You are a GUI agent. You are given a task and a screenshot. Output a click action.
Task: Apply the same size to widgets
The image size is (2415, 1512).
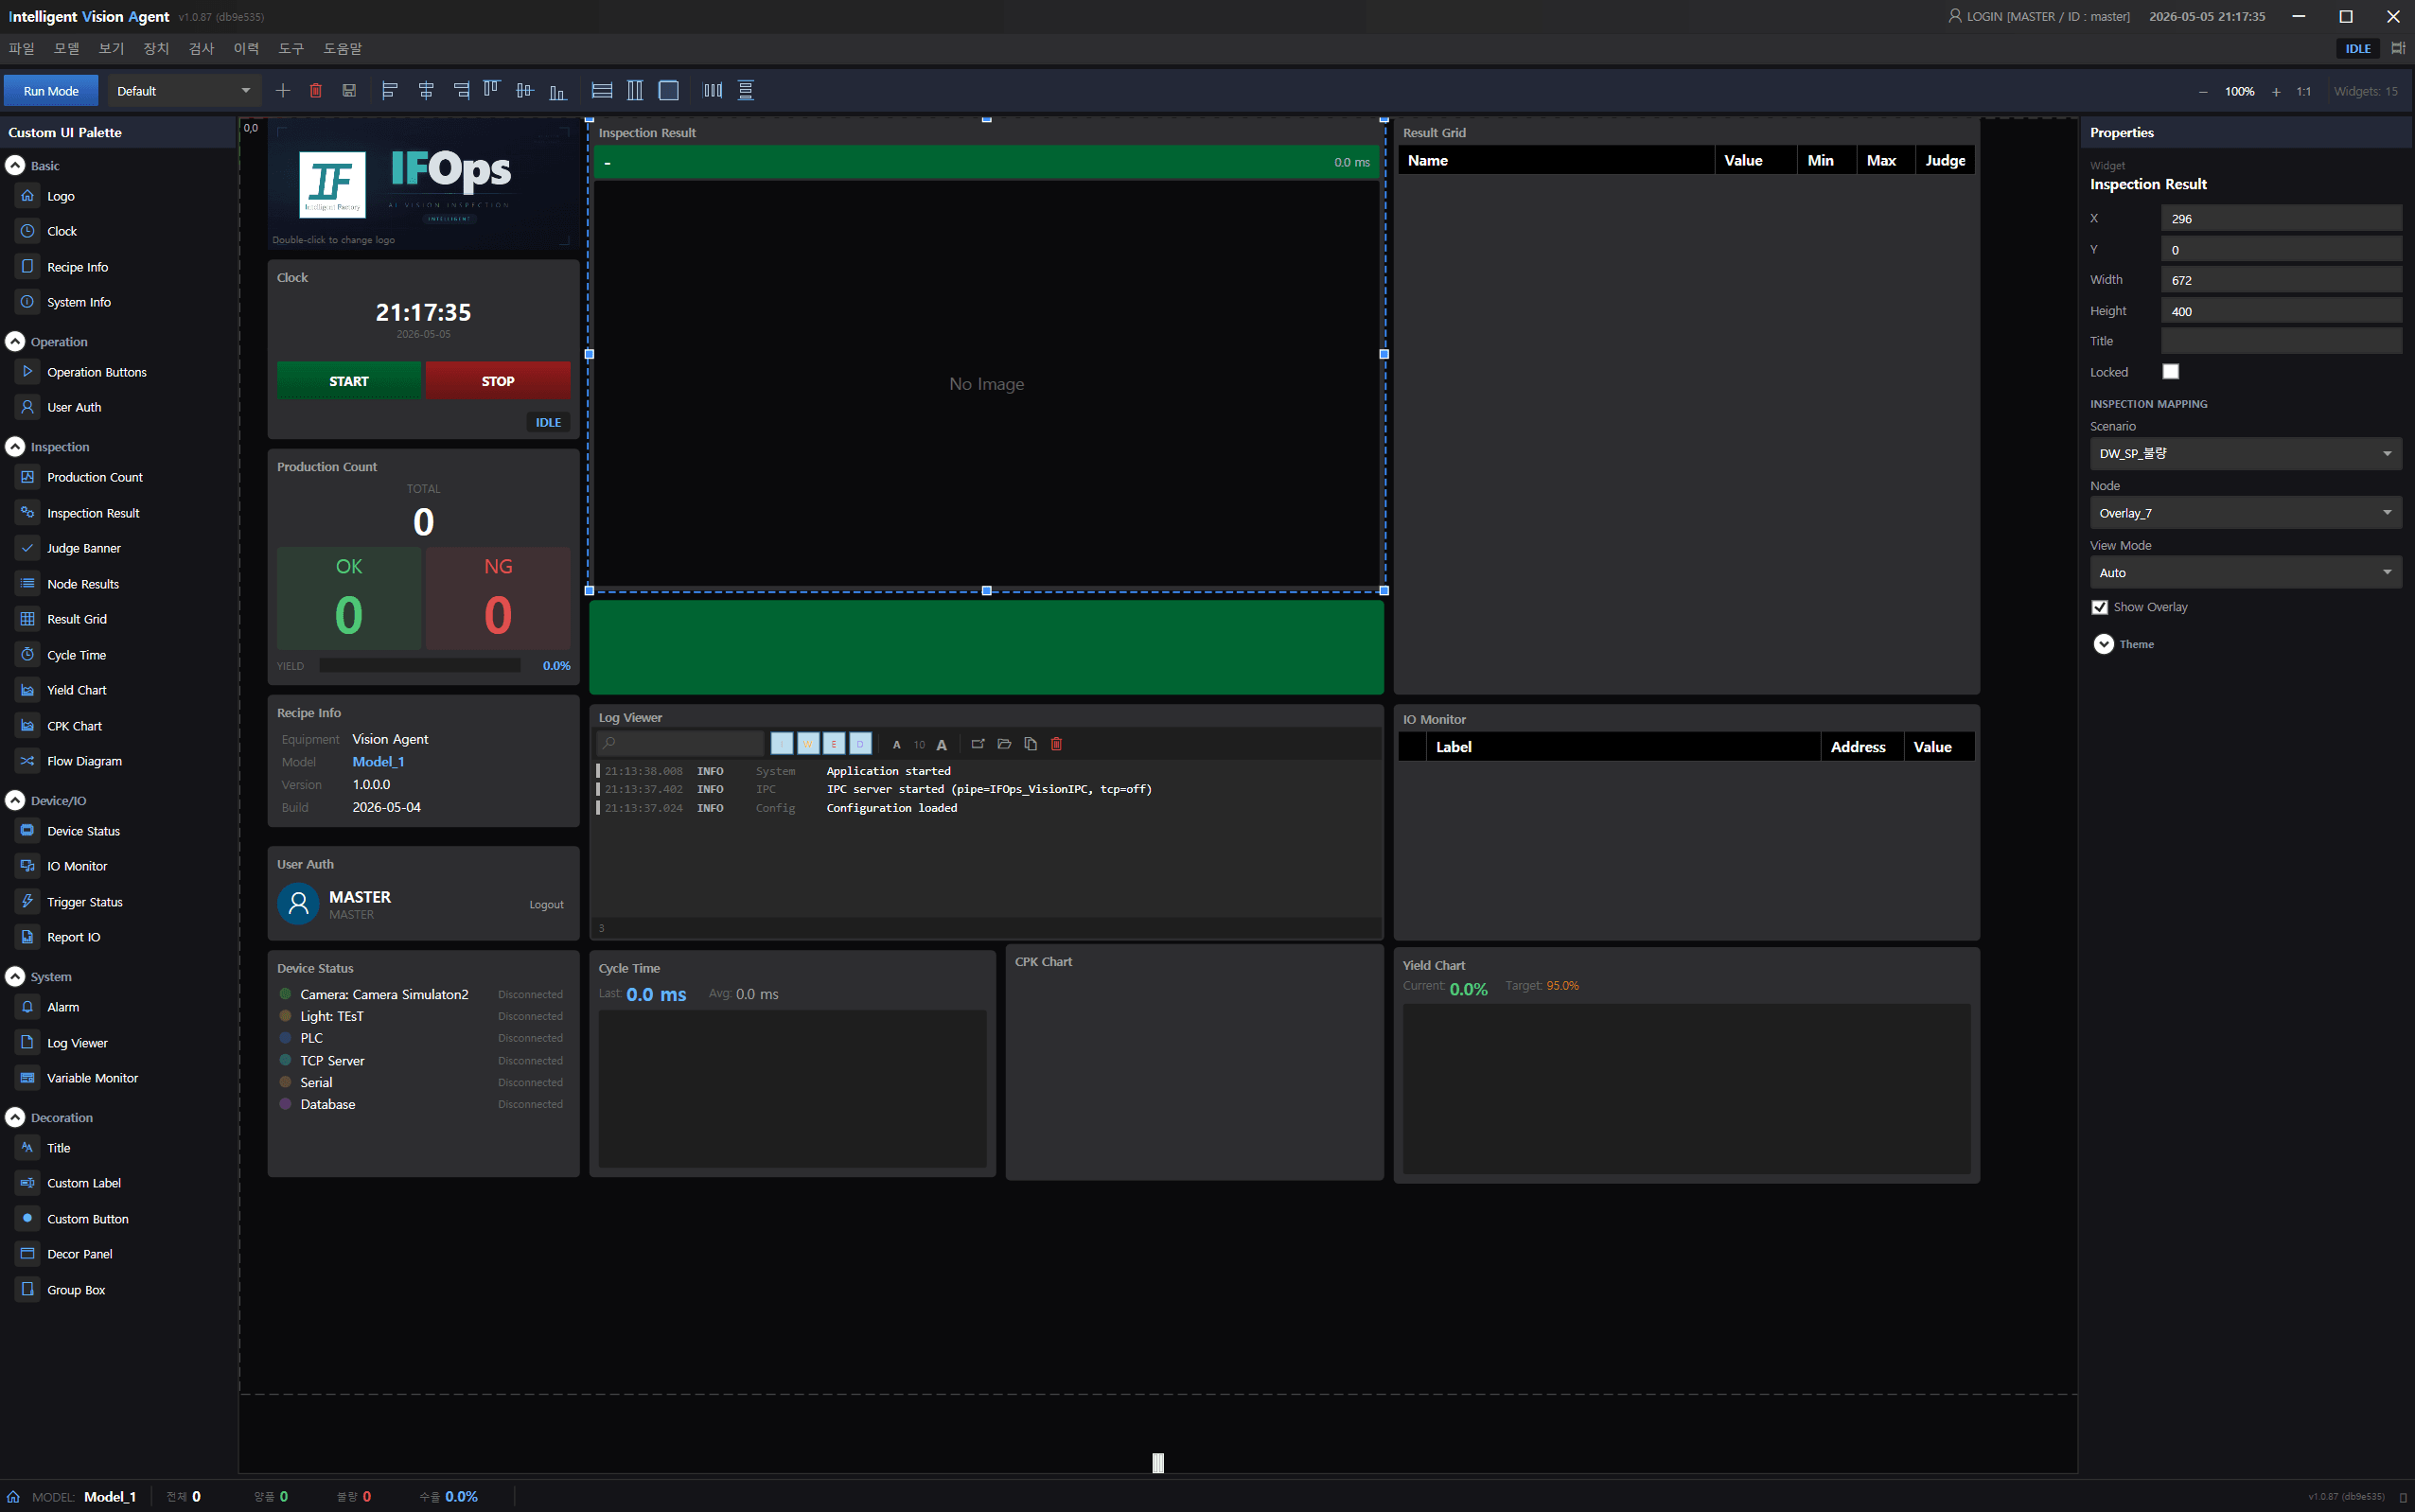(669, 91)
